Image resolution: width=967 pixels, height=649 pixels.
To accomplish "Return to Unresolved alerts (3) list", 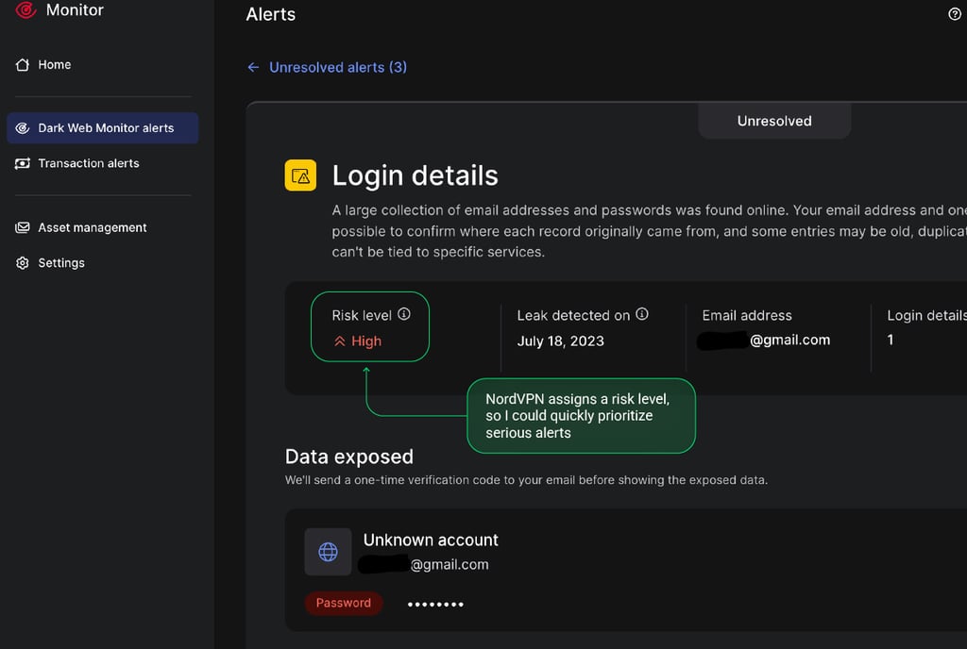I will [x=338, y=67].
